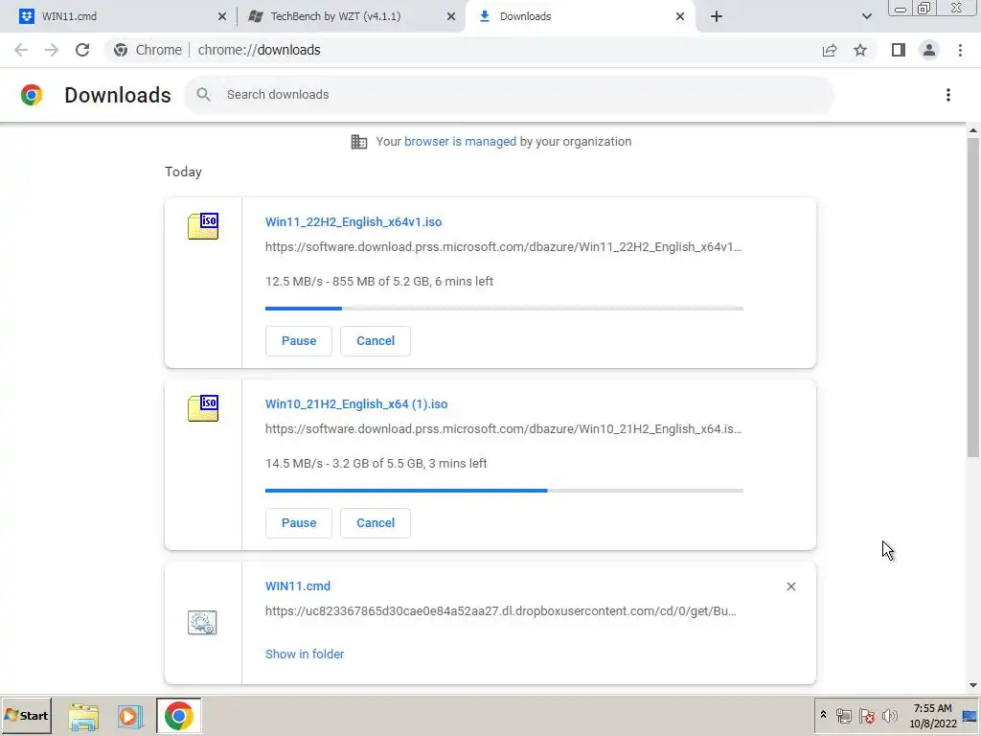Screen dimensions: 981x736
Task: Close the Downloads tab
Action: [x=680, y=16]
